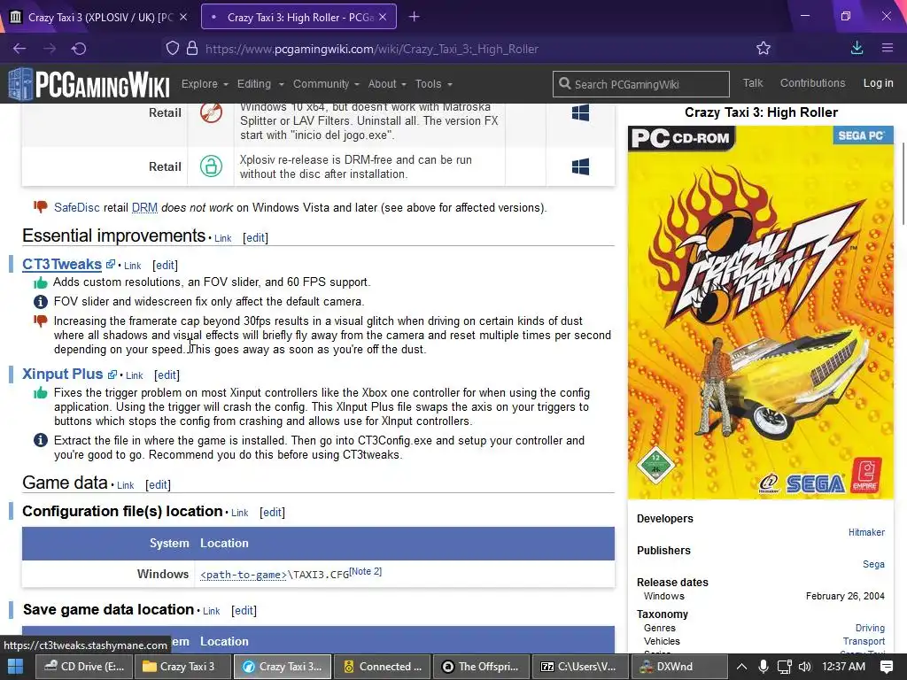Click the magnifier icon in the search box
Image resolution: width=907 pixels, height=680 pixels.
tap(564, 84)
